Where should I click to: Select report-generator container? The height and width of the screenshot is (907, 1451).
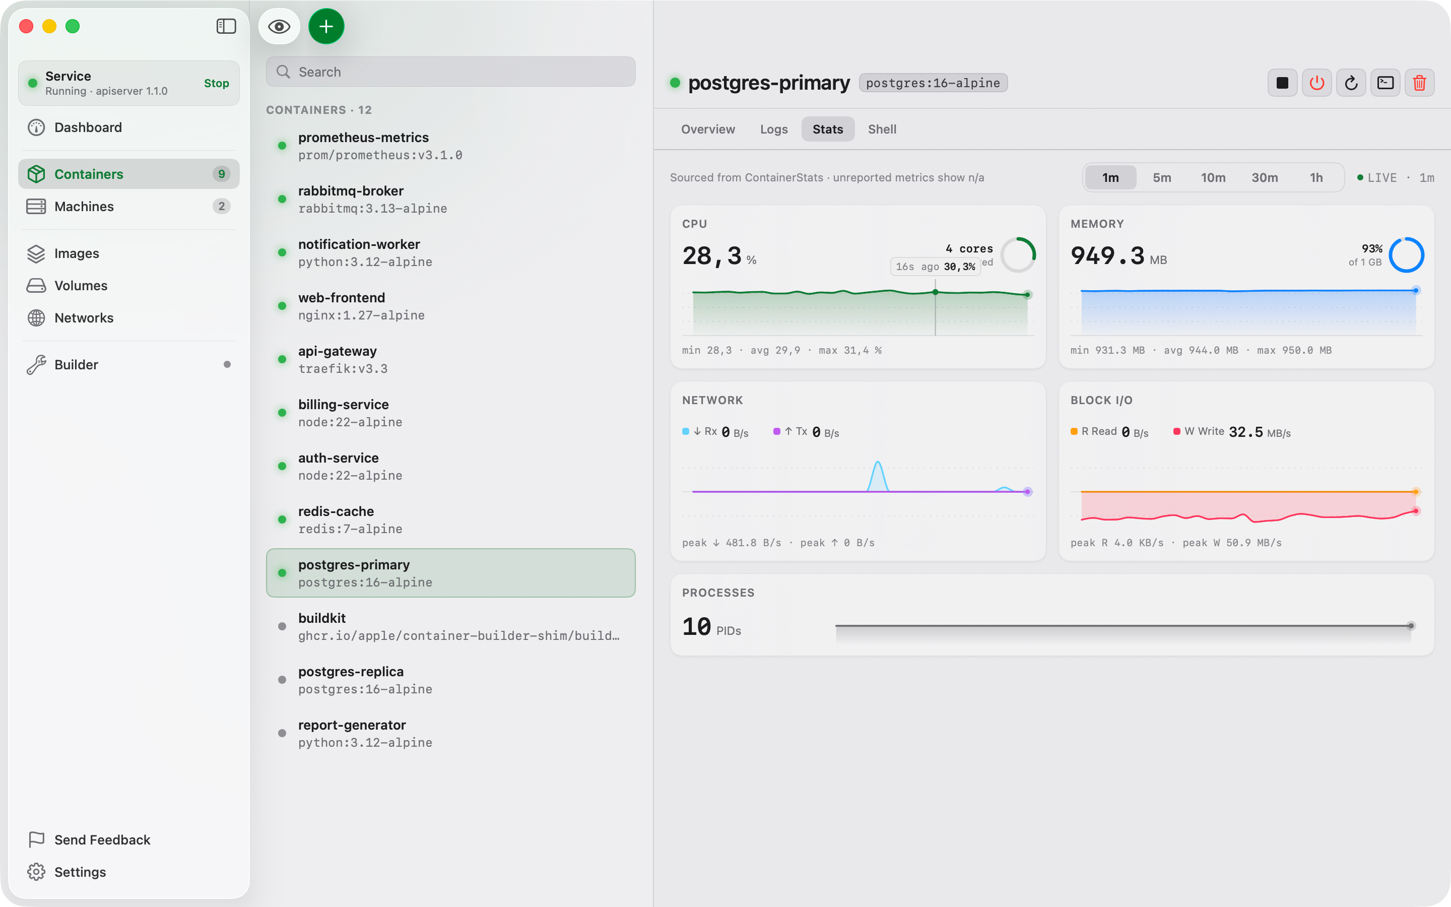point(451,733)
